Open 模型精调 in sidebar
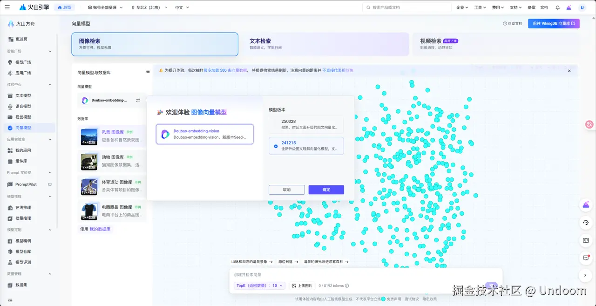The width and height of the screenshot is (596, 306). click(28, 241)
